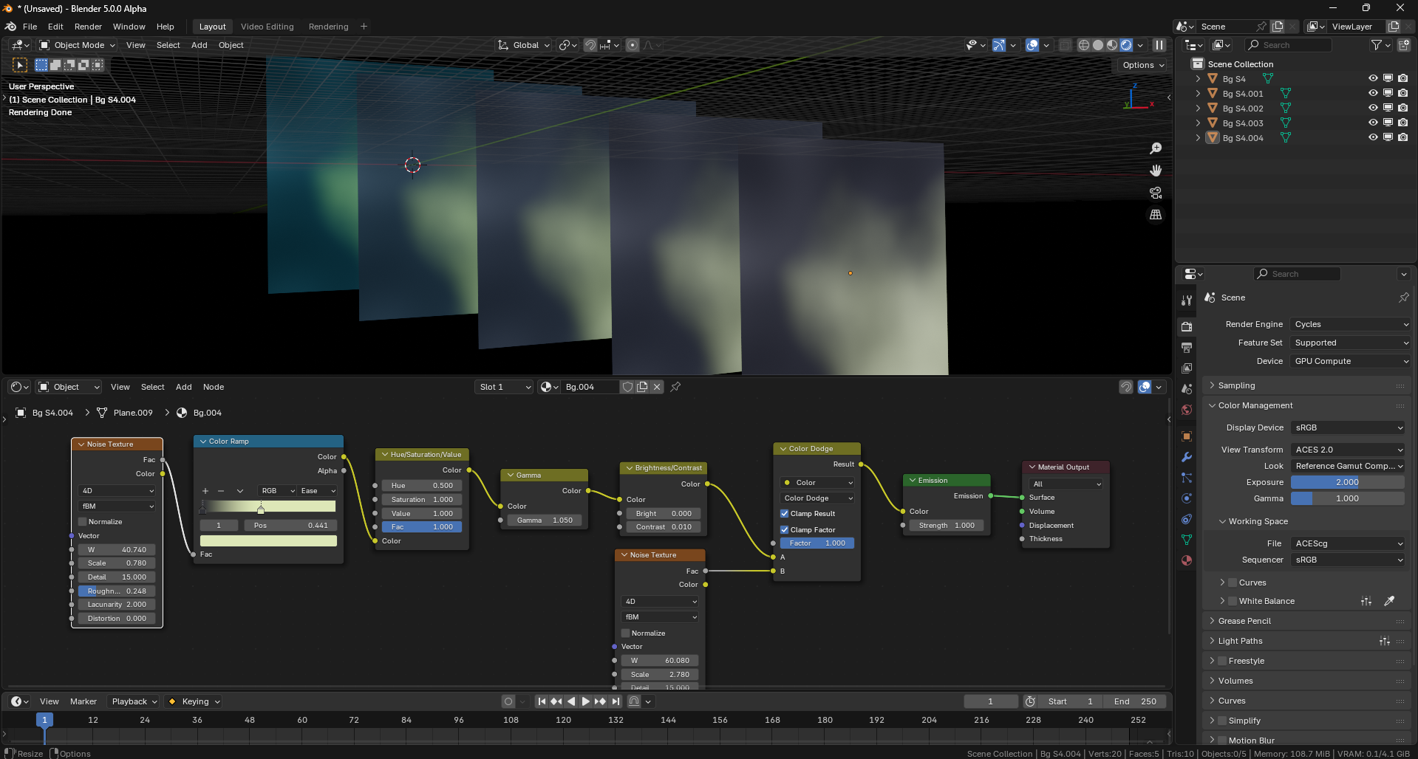Click the Keying popover button
Viewport: 1418px width, 759px height.
[x=195, y=701]
